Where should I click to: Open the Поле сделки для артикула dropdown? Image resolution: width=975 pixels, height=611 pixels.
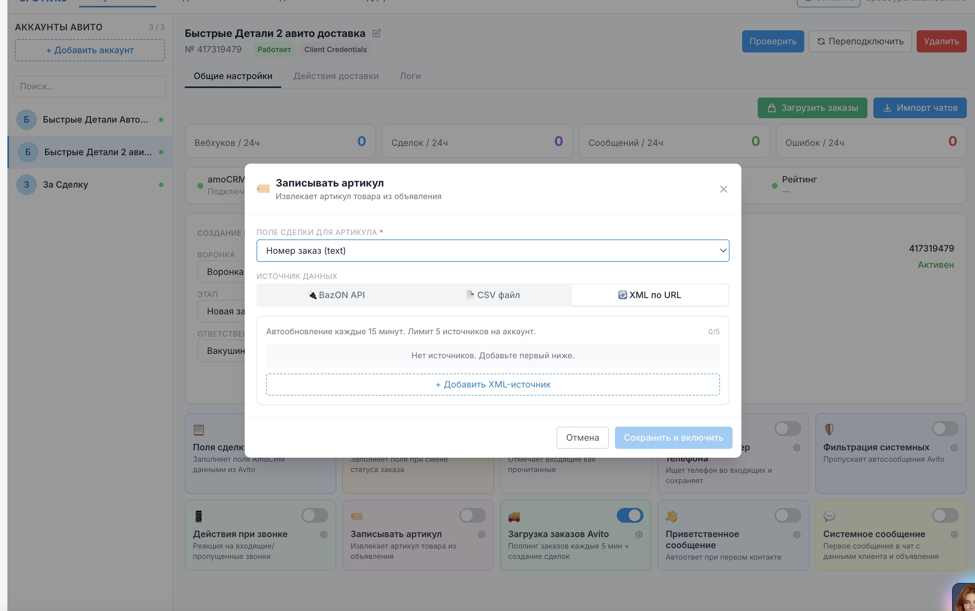coord(492,250)
